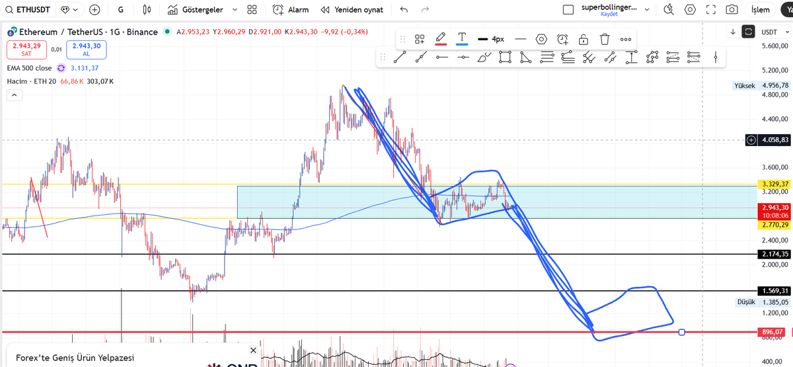Select the Vertical Line tool
The image size is (793, 367).
click(x=716, y=58)
